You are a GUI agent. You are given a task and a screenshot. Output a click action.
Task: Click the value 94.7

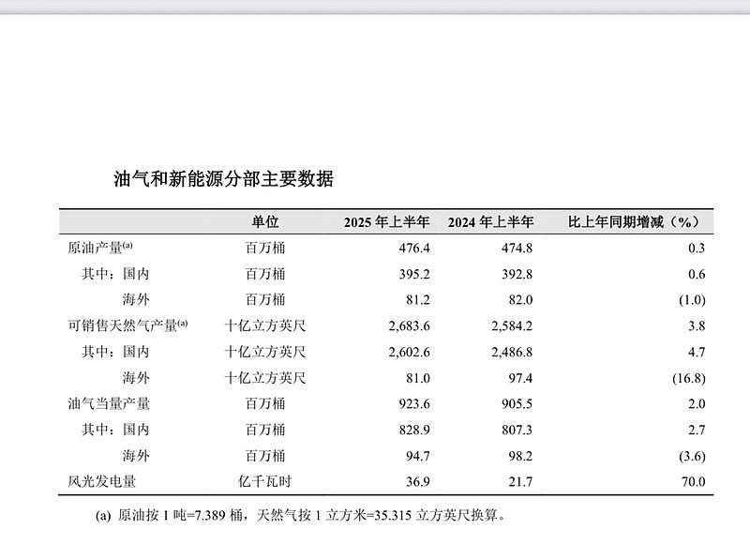(x=418, y=457)
